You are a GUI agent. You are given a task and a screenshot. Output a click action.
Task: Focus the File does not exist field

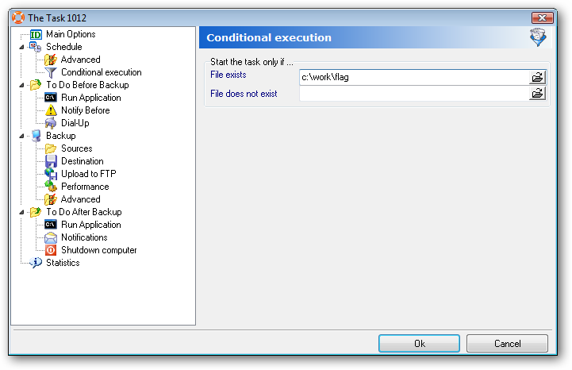(x=414, y=94)
